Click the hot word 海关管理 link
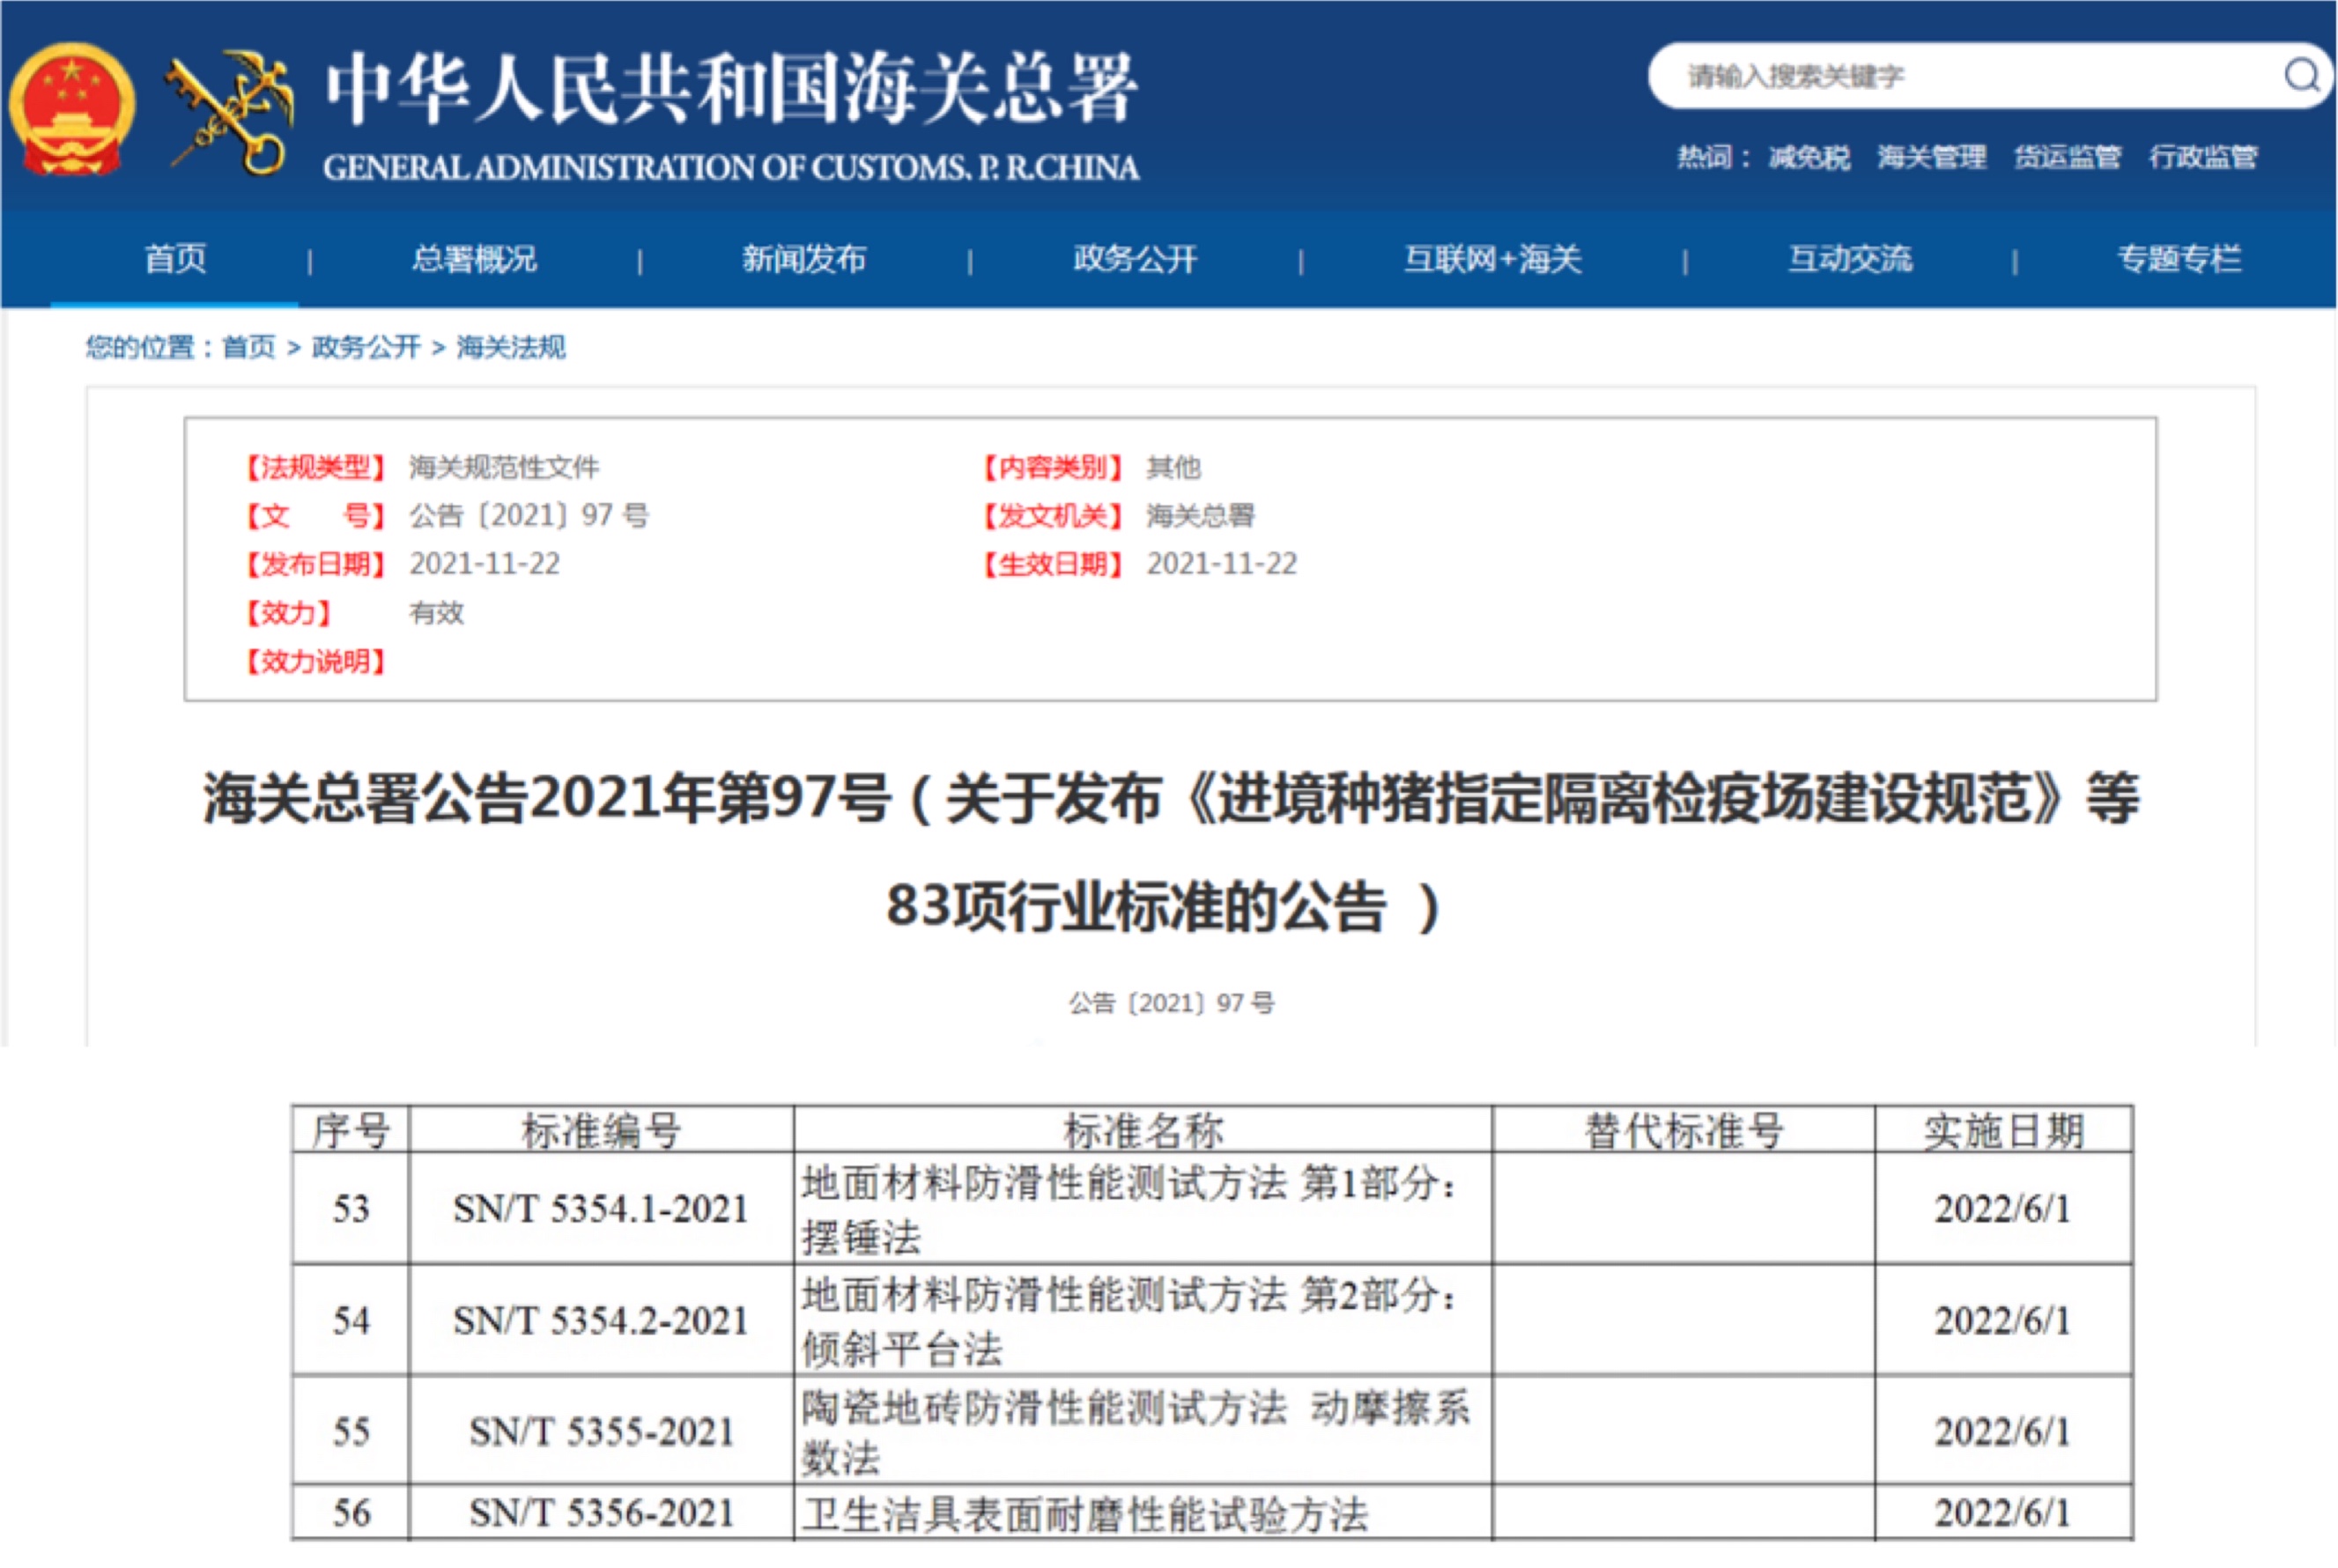2338x1568 pixels. [x=1931, y=157]
